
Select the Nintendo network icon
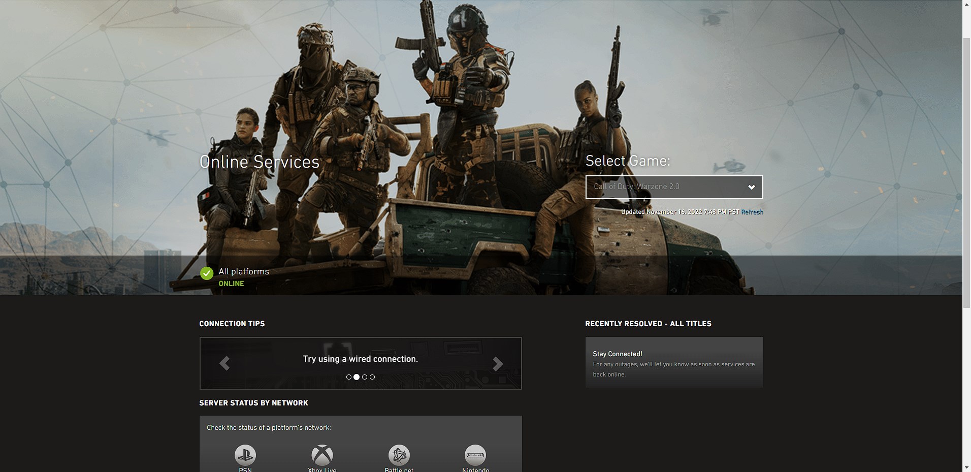point(475,455)
